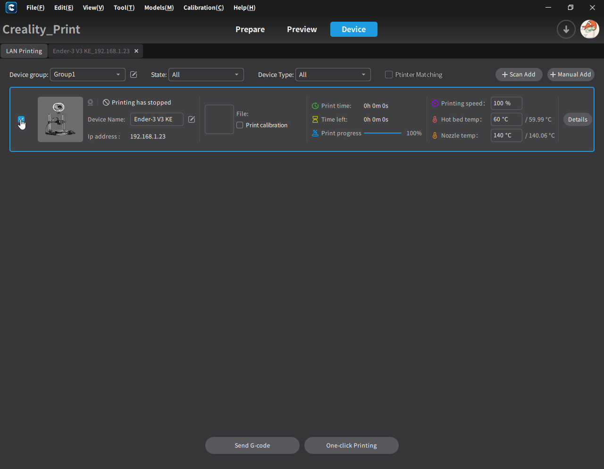Click the Time left value 0h 0m 0s
The image size is (604, 469).
376,120
